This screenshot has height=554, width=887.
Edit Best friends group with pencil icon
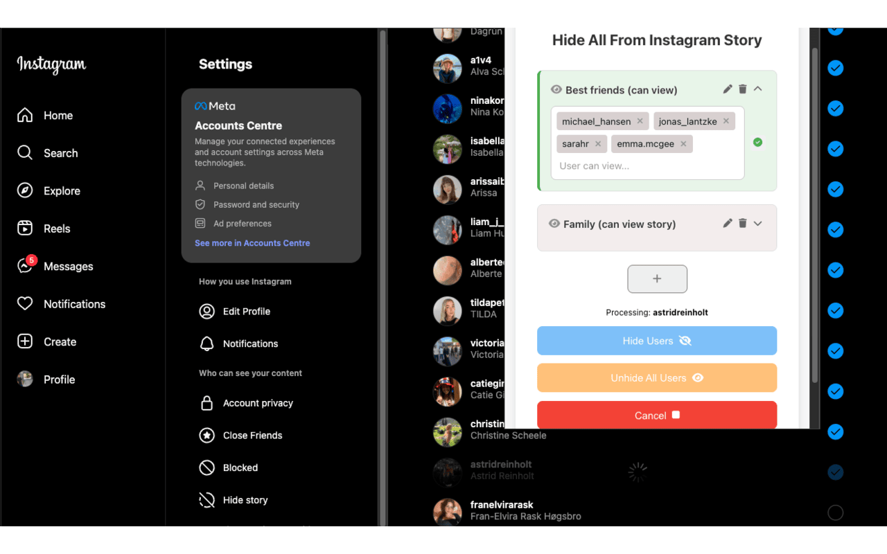click(728, 89)
